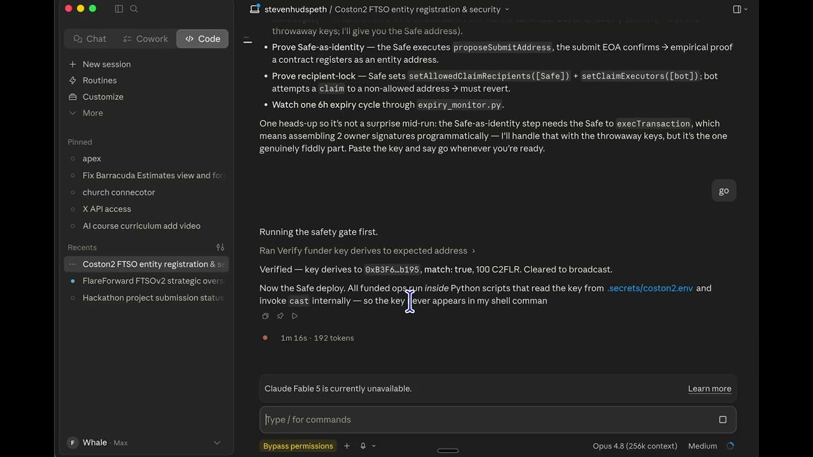Click the execTransaction code snippet
Image resolution: width=813 pixels, height=457 pixels.
click(653, 124)
